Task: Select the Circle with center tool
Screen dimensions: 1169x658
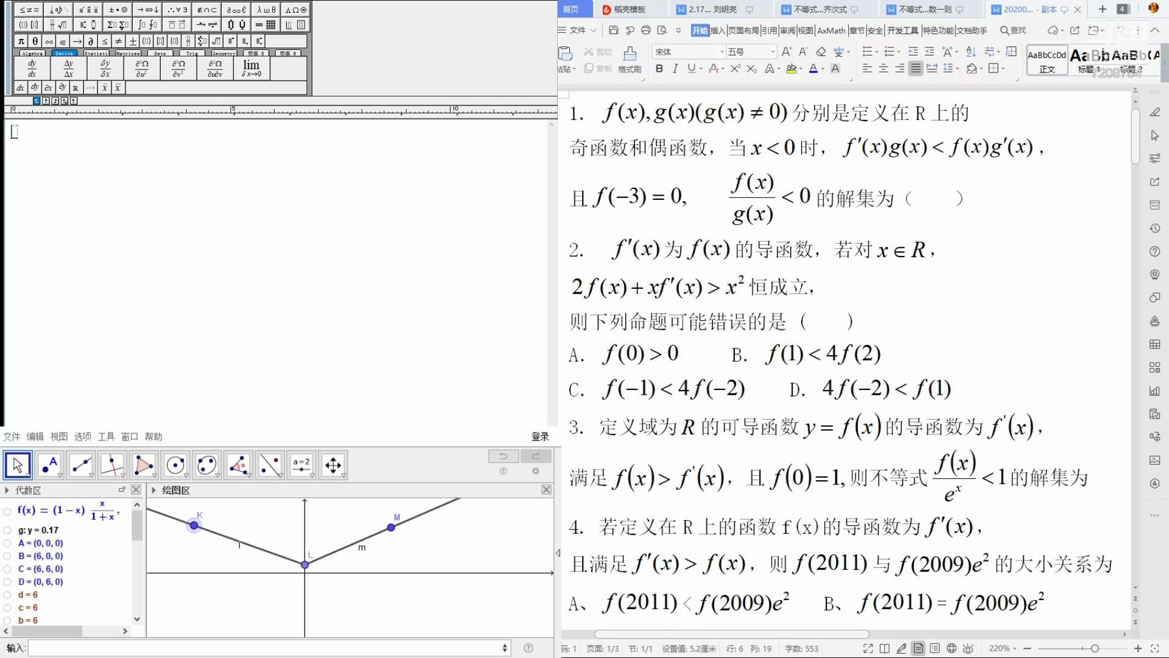Action: pyautogui.click(x=175, y=465)
